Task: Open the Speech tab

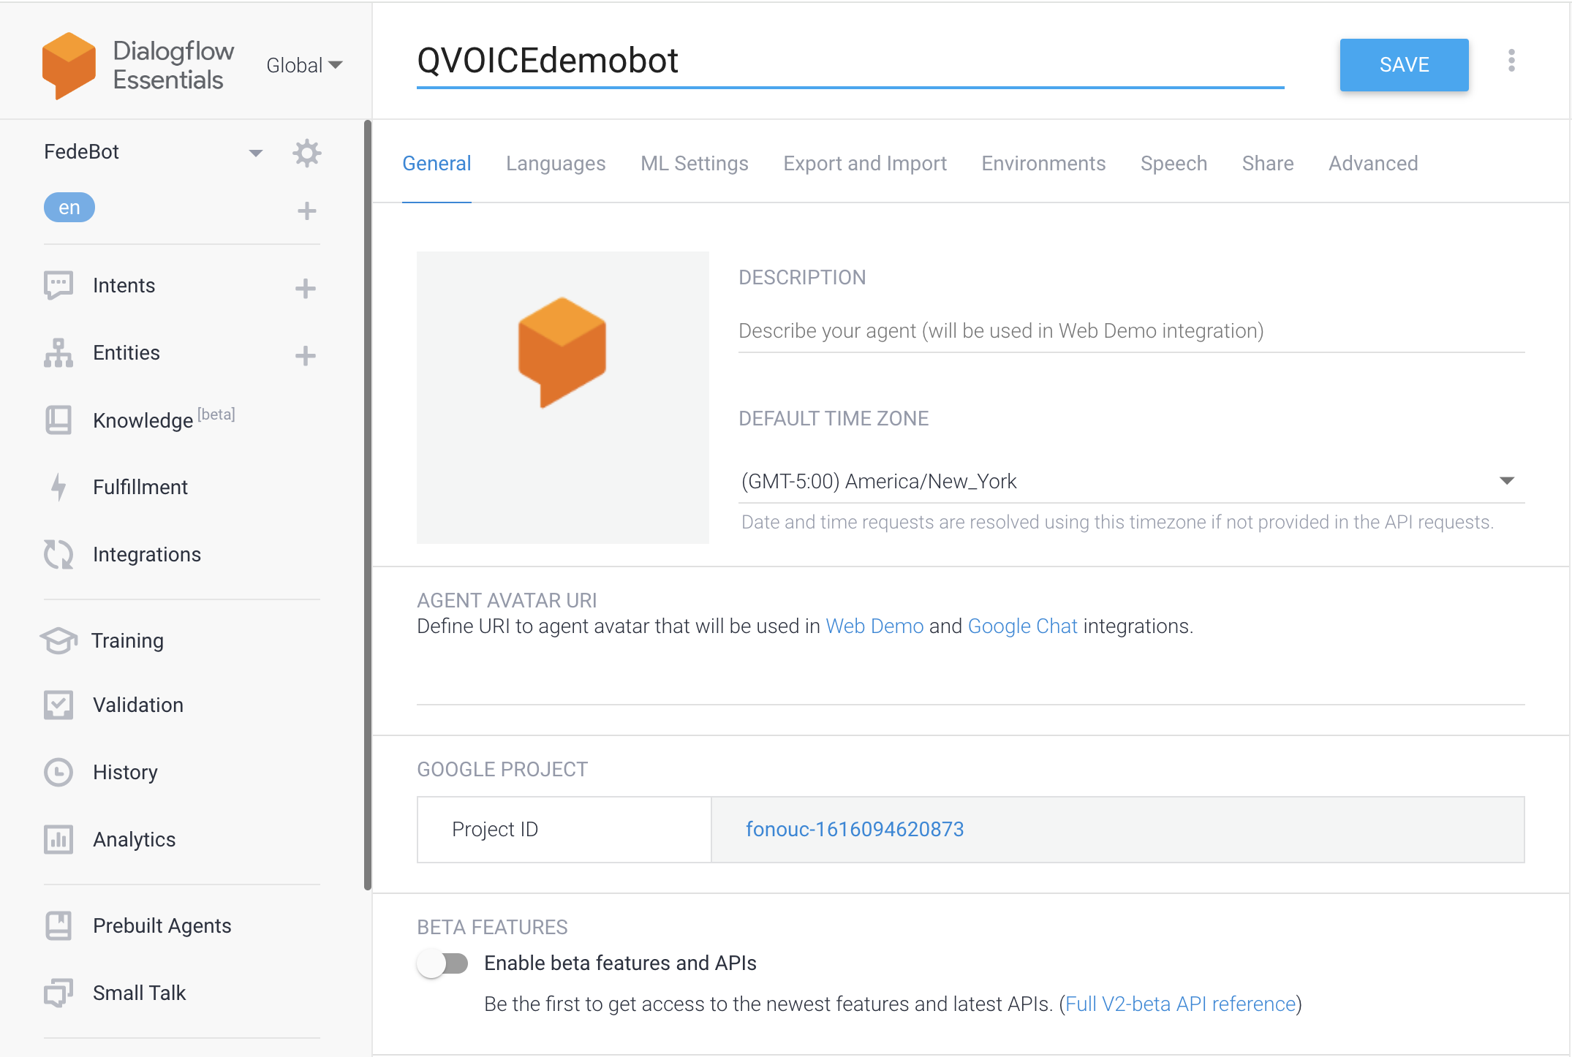Action: click(x=1174, y=163)
